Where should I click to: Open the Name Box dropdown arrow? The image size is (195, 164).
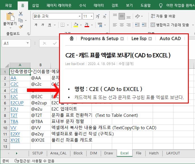(x=28, y=43)
